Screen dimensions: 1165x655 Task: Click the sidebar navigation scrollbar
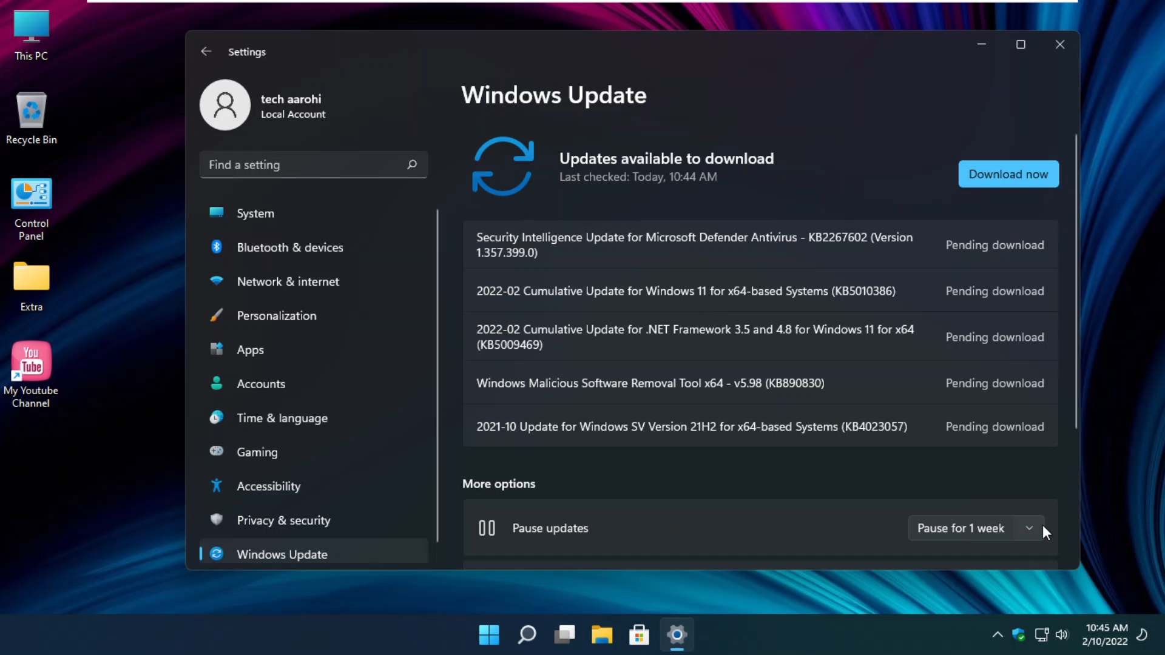tap(437, 375)
